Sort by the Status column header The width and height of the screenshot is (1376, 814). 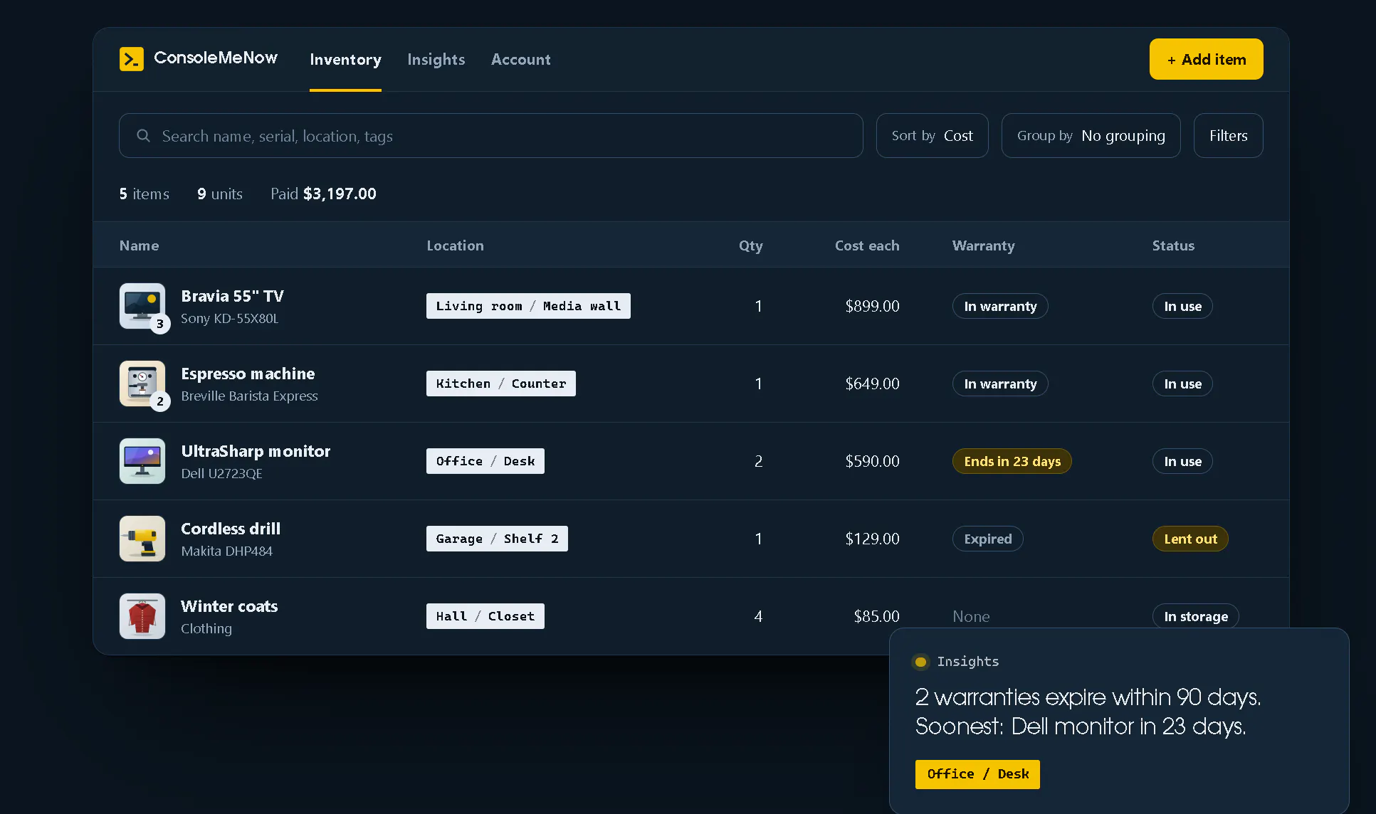tap(1173, 245)
